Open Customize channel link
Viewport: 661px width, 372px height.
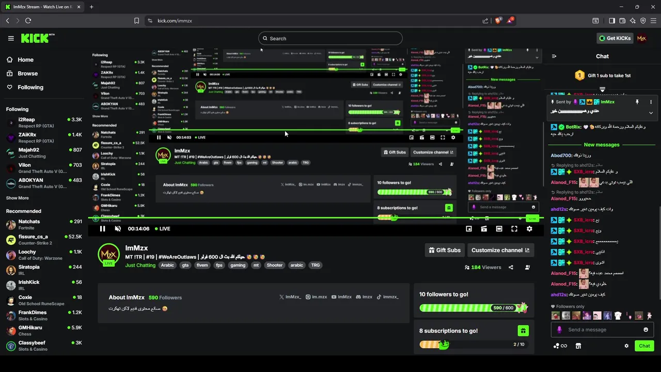(500, 250)
